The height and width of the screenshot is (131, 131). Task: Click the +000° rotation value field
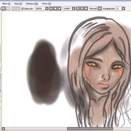click(67, 9)
